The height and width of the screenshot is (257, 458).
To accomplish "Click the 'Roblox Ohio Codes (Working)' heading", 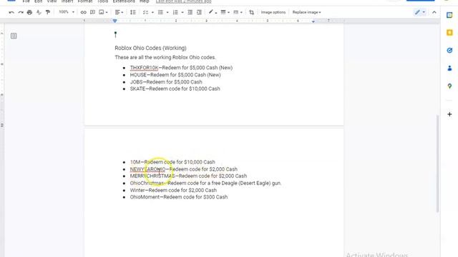I will coord(150,48).
